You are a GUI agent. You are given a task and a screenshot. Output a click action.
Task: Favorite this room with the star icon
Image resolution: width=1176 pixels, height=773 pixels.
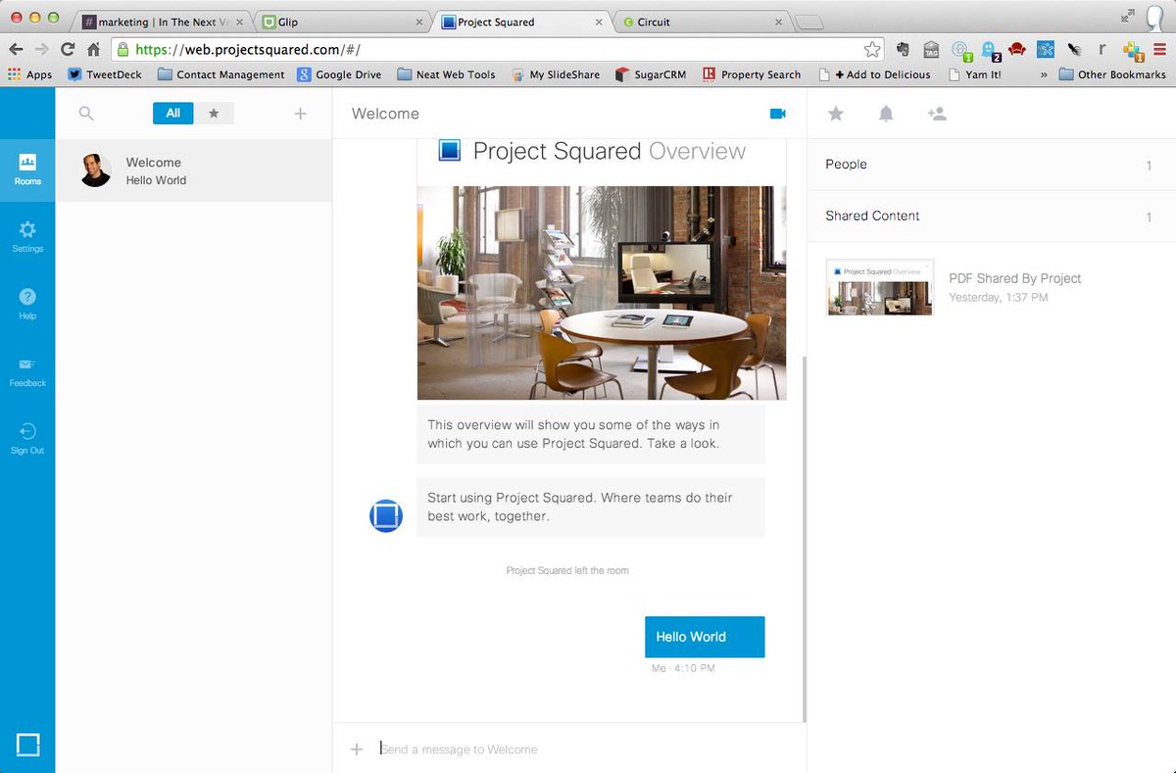tap(836, 114)
